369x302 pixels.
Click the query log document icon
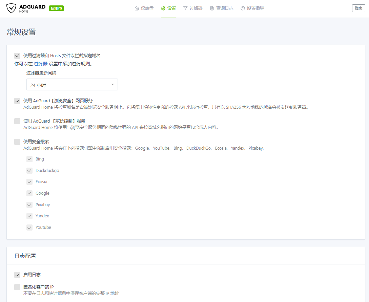click(x=212, y=8)
